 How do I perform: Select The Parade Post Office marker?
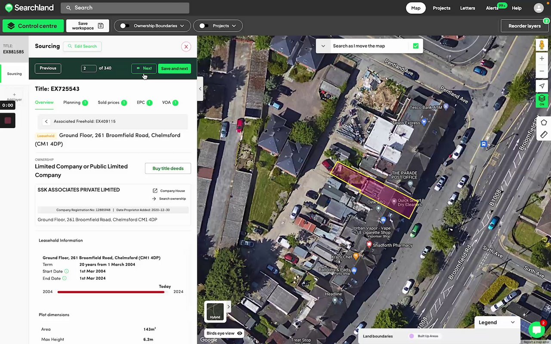pyautogui.click(x=410, y=184)
